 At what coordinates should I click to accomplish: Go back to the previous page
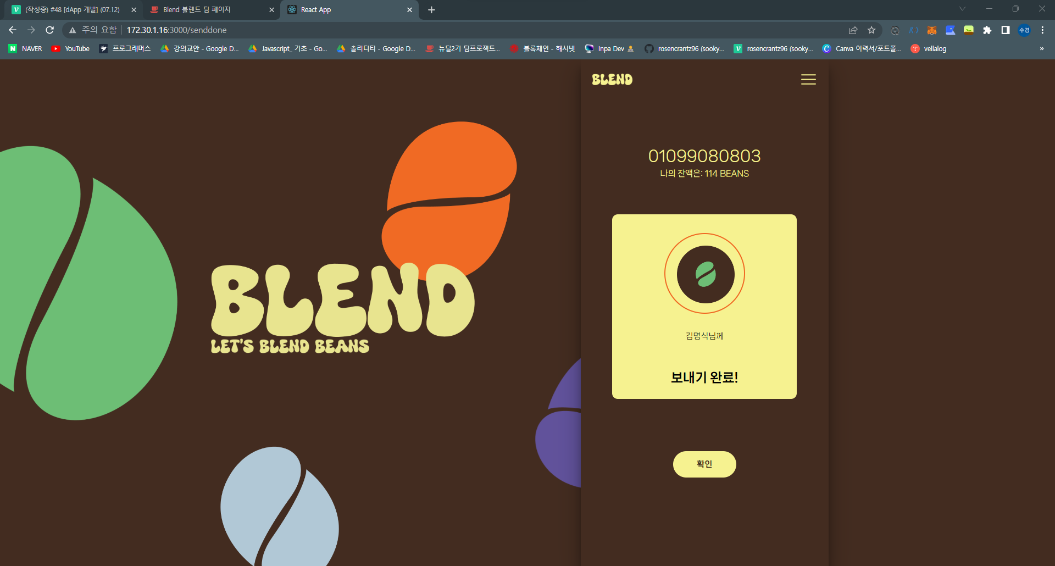point(13,30)
